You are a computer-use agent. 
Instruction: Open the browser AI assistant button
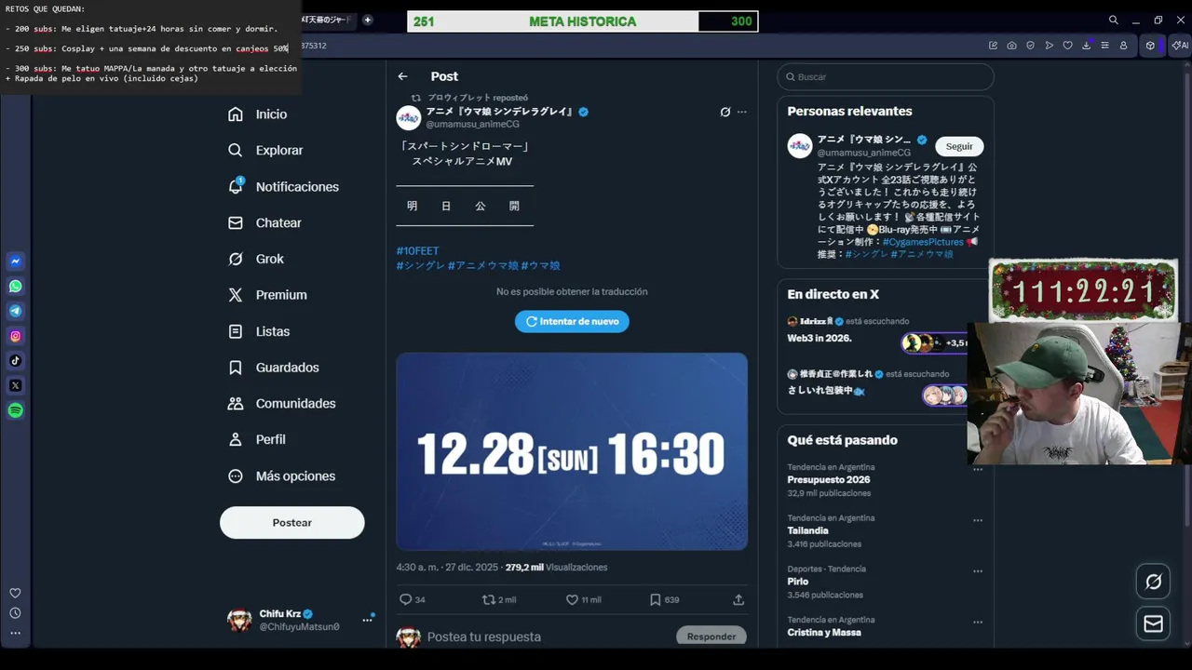click(x=1179, y=46)
